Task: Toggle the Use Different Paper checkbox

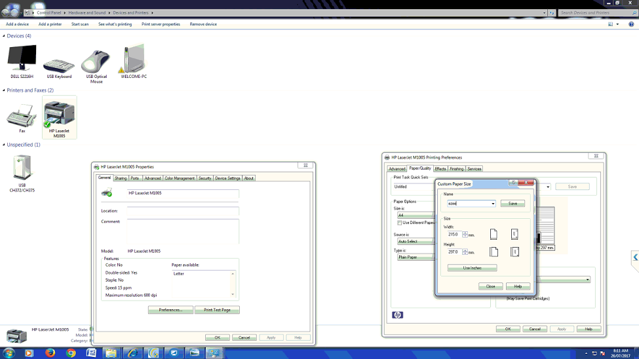Action: 399,223
